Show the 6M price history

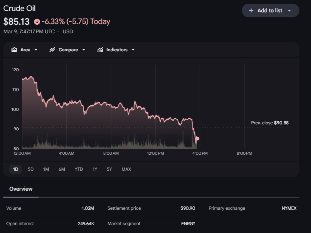click(x=62, y=169)
